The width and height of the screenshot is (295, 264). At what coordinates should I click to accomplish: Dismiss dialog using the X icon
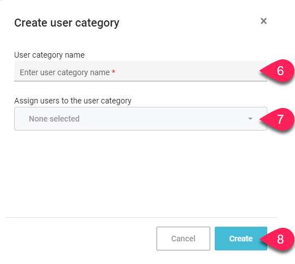point(263,21)
